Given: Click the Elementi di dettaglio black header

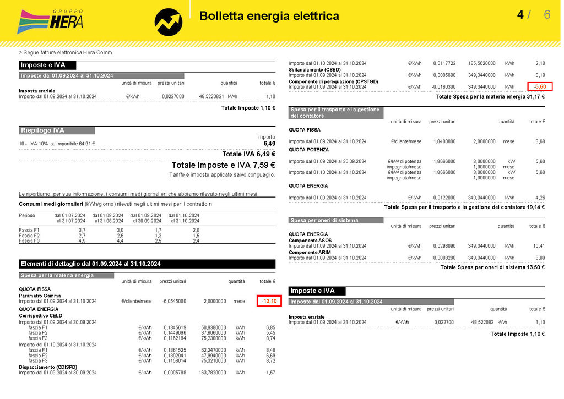Looking at the screenshot, I should point(147,264).
